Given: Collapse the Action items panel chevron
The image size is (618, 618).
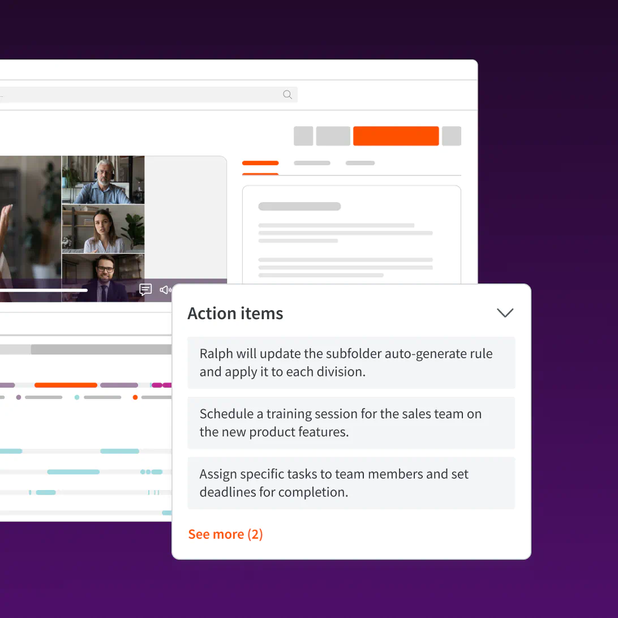Looking at the screenshot, I should click(x=505, y=312).
